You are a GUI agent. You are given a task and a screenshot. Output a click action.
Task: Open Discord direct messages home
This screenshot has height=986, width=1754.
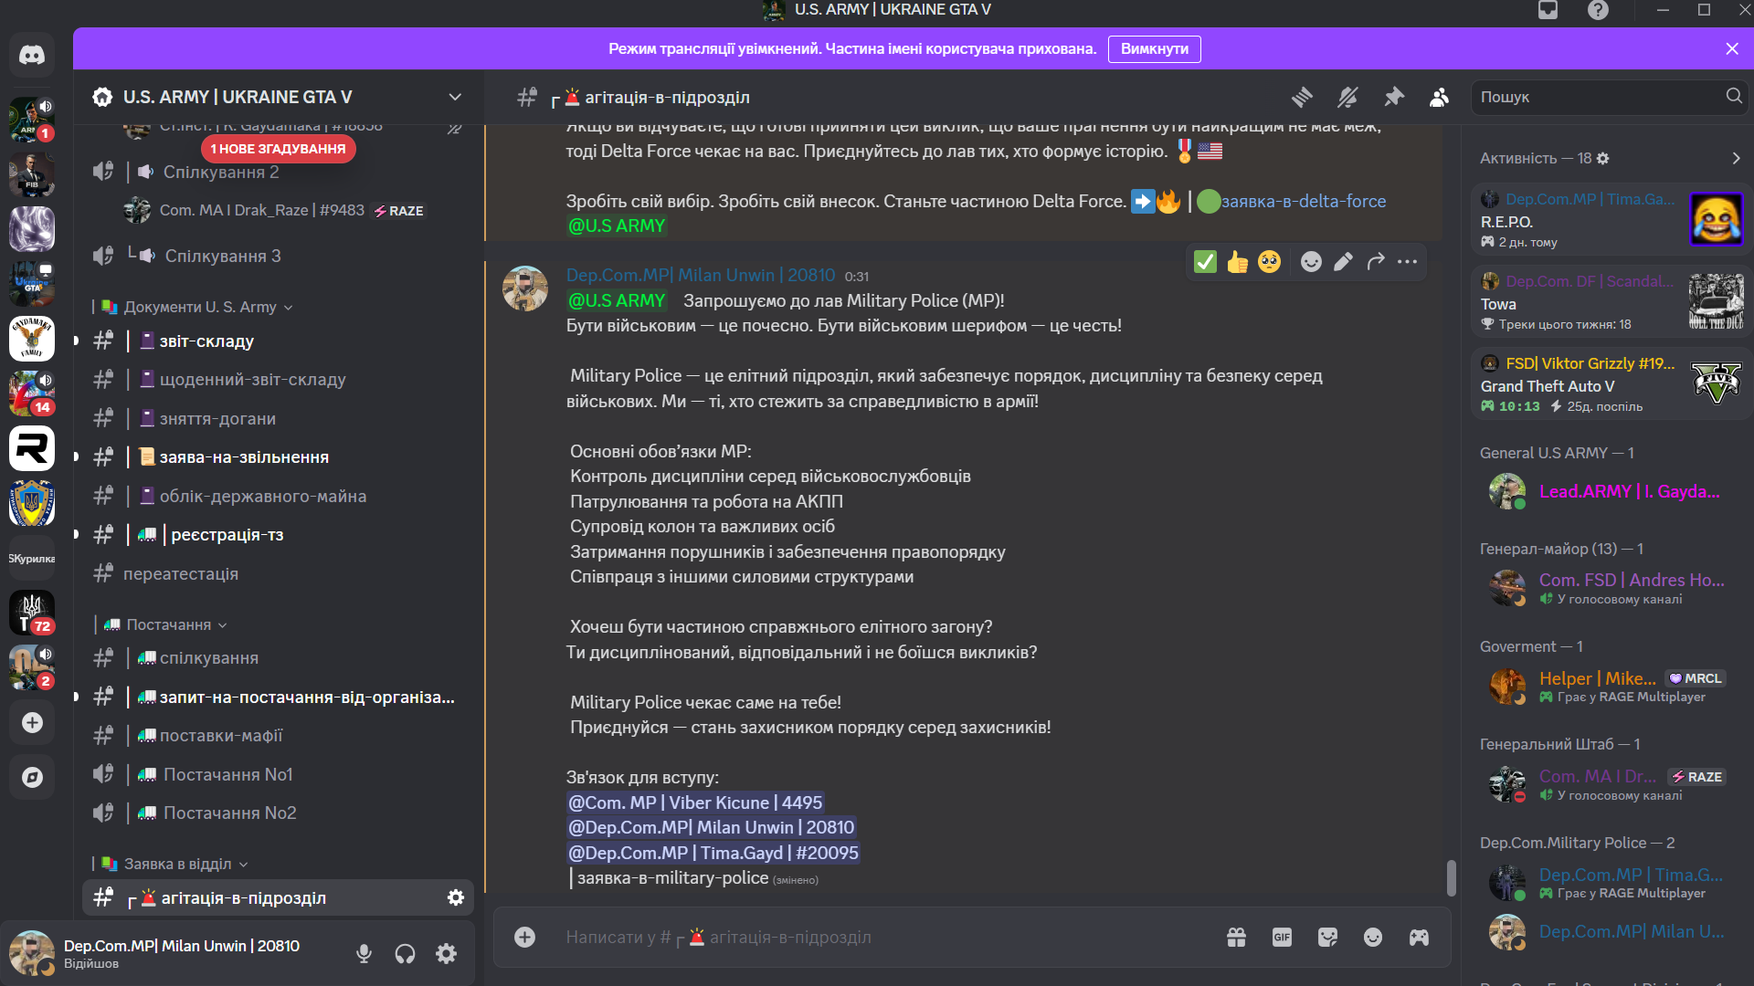pyautogui.click(x=32, y=55)
